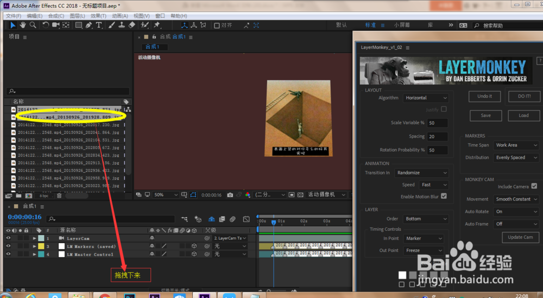
Task: Toggle the Justify checkbox in LayerMonkey
Action: 444,109
